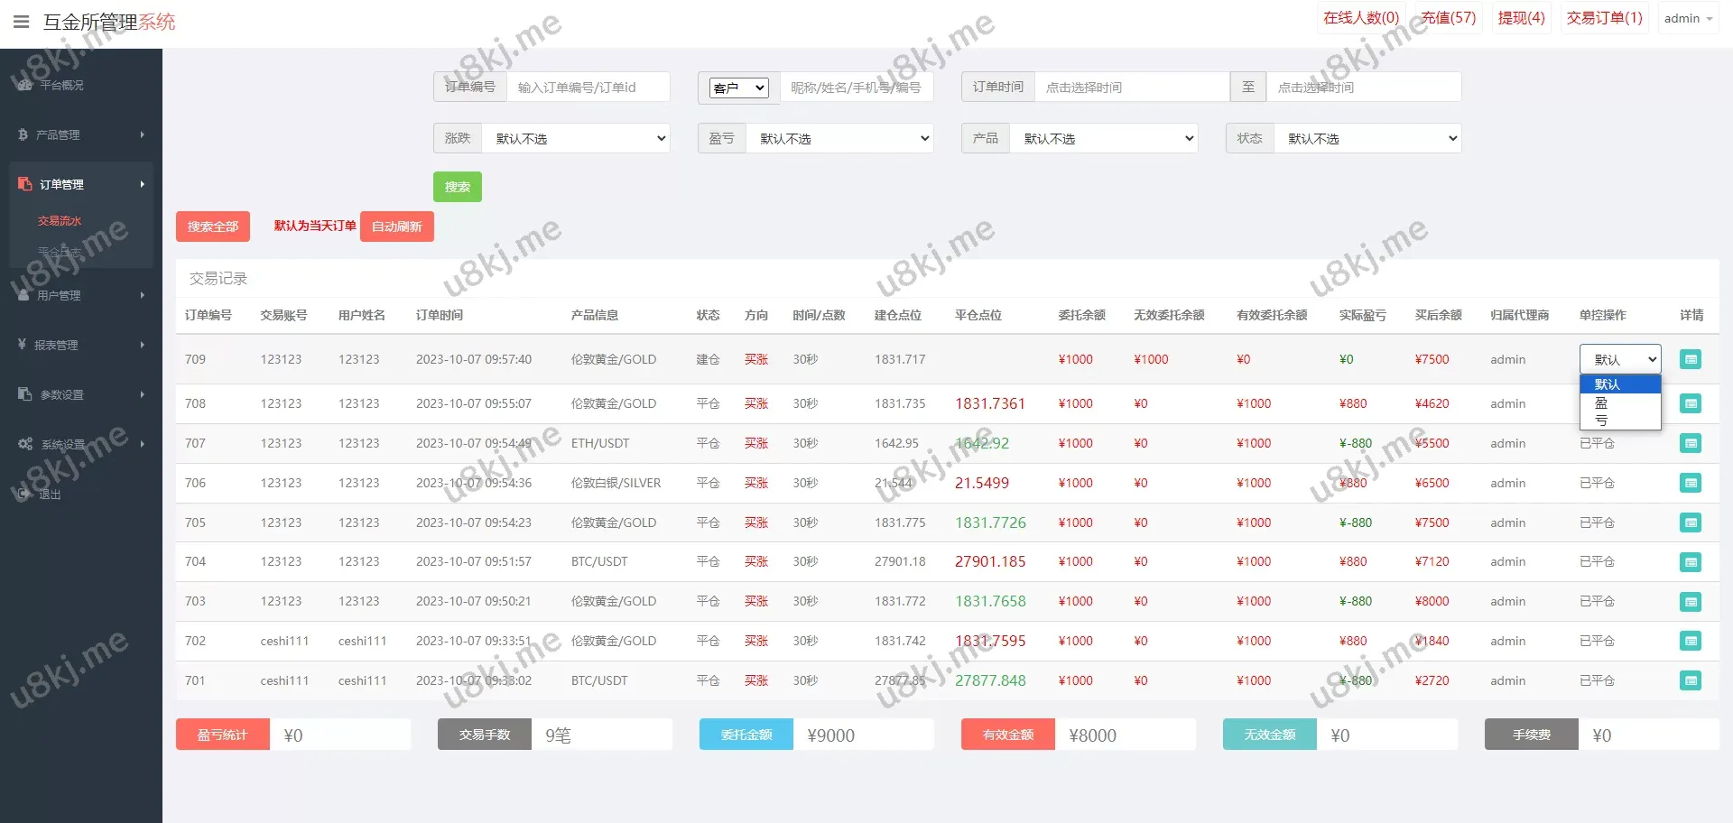Open details icon for order 709
The height and width of the screenshot is (823, 1733).
tap(1690, 359)
